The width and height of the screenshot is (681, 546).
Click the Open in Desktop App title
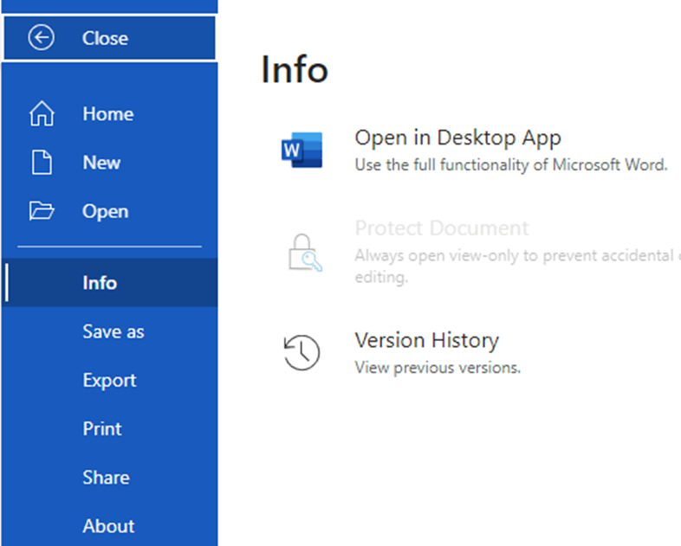[457, 138]
